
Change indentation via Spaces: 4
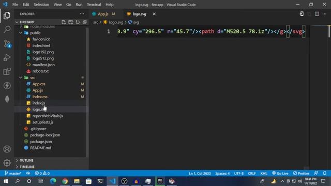(222, 174)
